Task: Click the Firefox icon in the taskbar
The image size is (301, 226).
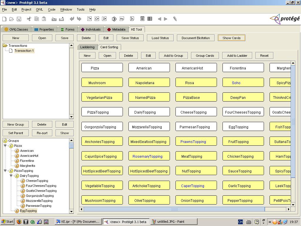Action: click(x=19, y=222)
